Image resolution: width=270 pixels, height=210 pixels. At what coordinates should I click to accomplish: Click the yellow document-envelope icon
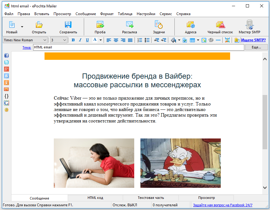pyautogui.click(x=237, y=40)
